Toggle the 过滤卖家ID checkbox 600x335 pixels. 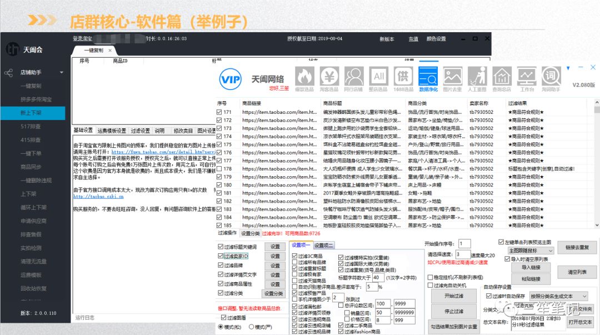click(x=221, y=256)
